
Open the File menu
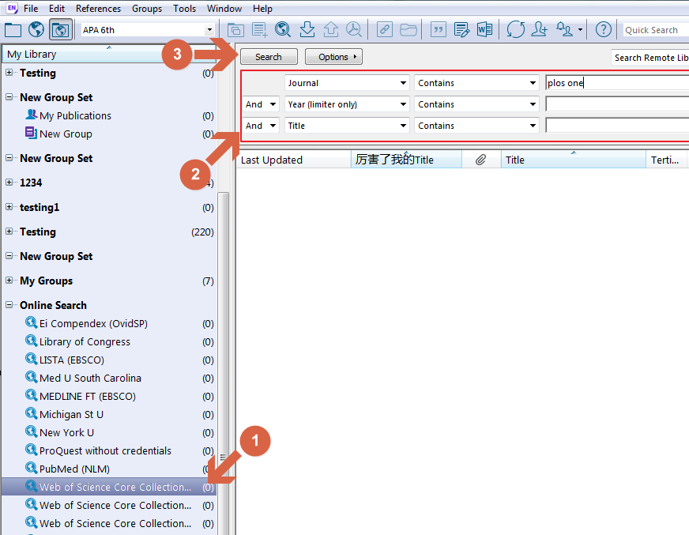tap(31, 9)
